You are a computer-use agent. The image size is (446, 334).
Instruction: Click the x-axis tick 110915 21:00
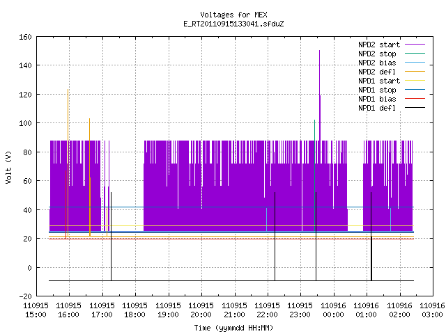click(234, 310)
